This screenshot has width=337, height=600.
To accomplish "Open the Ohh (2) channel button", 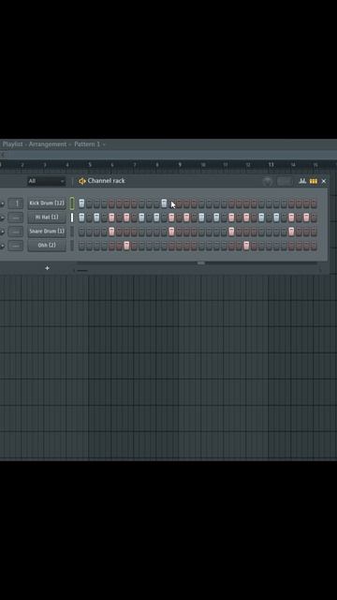I will click(47, 246).
